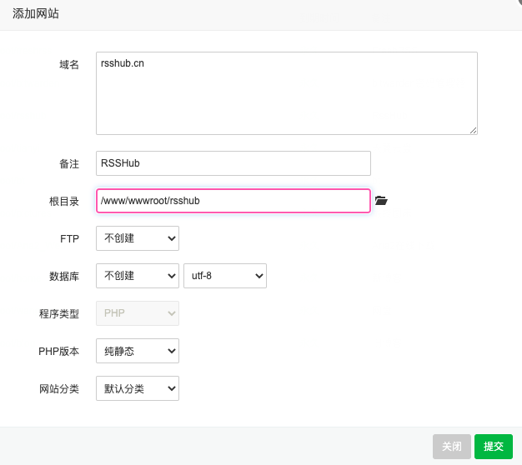Expand the 网站分类 默认分类 dropdown
This screenshot has height=465, width=522.
pyautogui.click(x=137, y=388)
